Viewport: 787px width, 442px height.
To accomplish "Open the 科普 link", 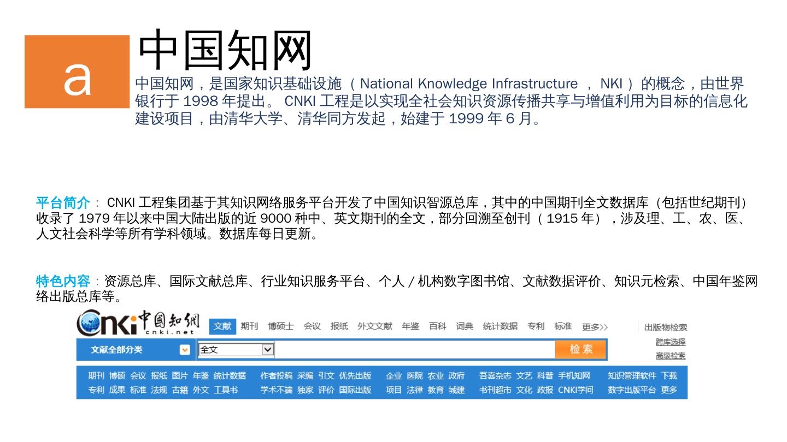I will pos(545,375).
